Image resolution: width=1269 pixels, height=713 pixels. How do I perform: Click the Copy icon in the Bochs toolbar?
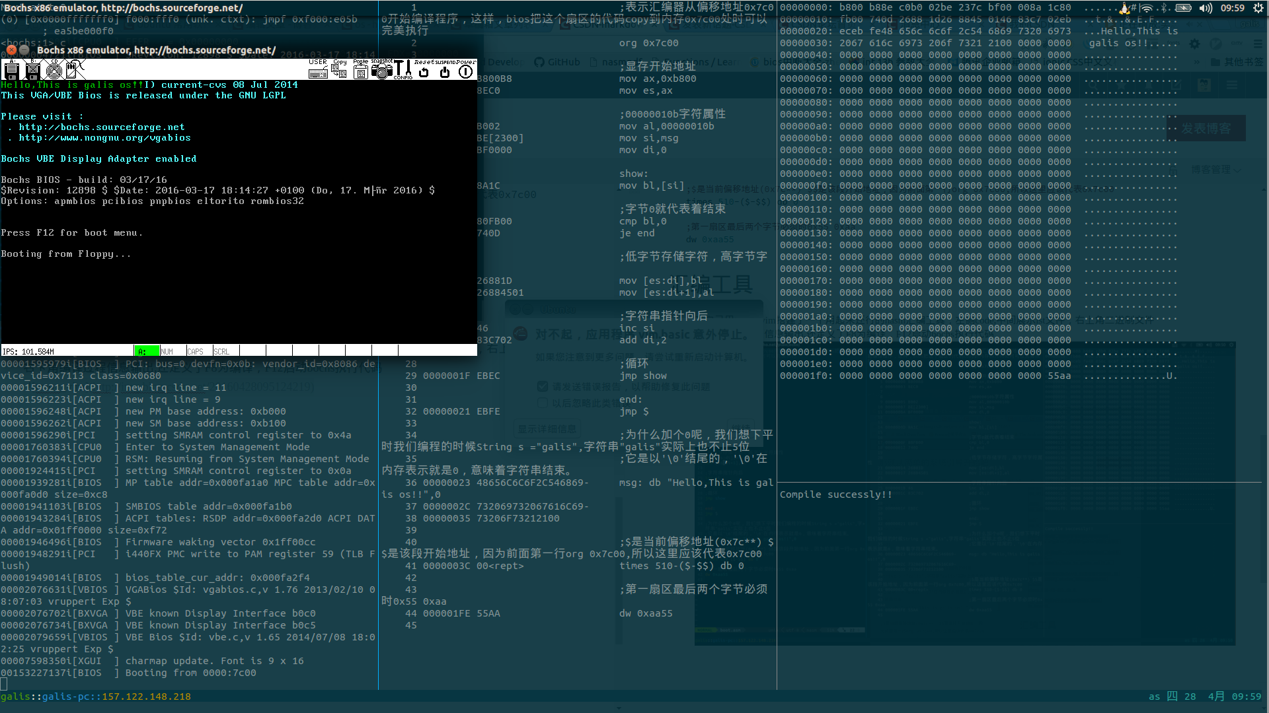tap(340, 69)
